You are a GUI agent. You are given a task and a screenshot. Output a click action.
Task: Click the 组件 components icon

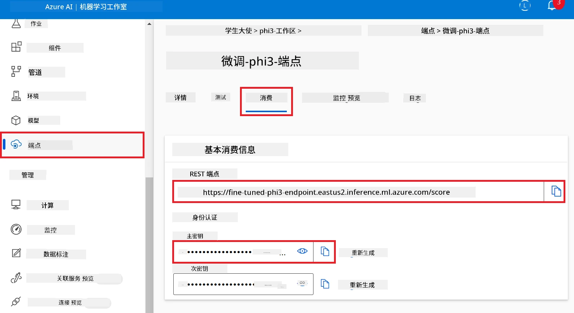[x=16, y=47]
